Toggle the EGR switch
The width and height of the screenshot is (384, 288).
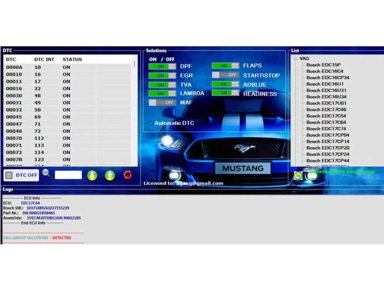pos(162,76)
